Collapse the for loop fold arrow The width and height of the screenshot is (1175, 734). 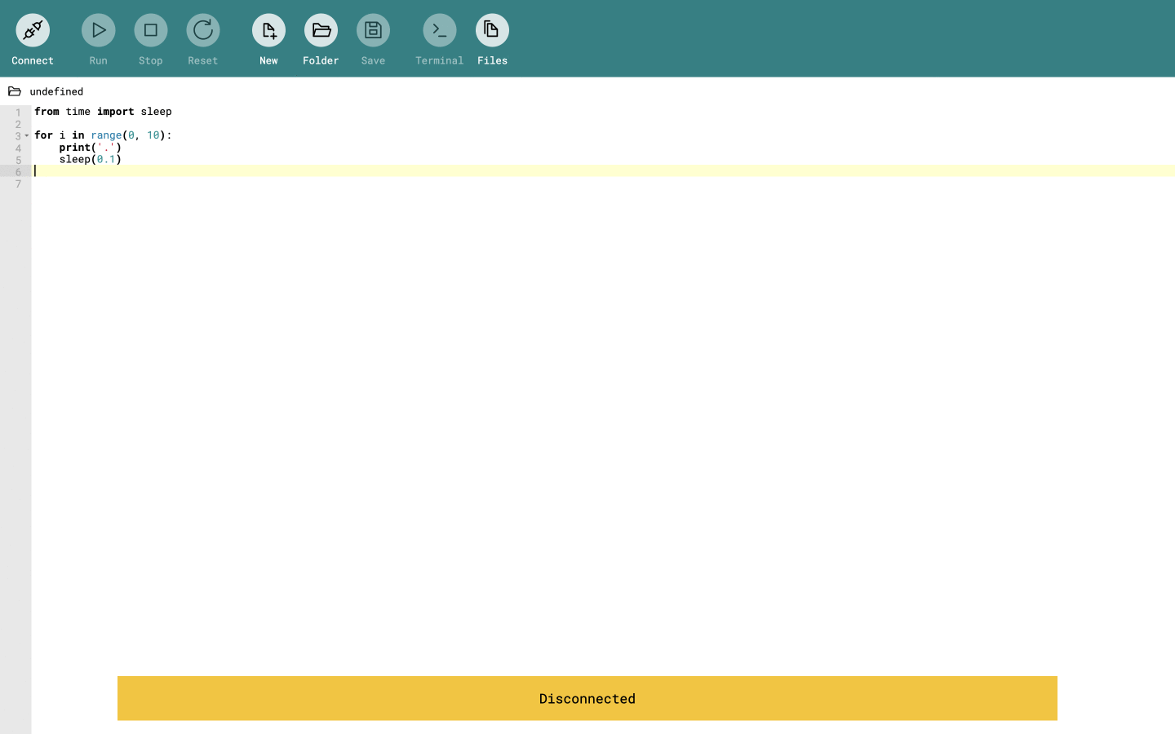coord(27,135)
